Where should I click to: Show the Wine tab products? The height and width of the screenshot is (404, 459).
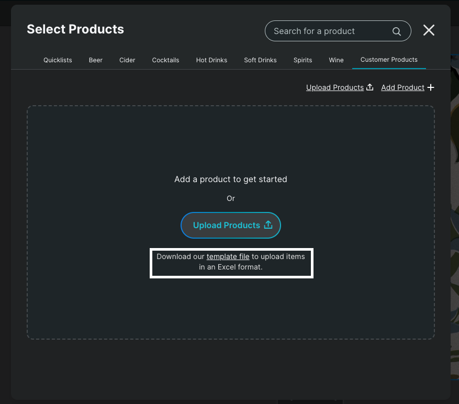336,60
